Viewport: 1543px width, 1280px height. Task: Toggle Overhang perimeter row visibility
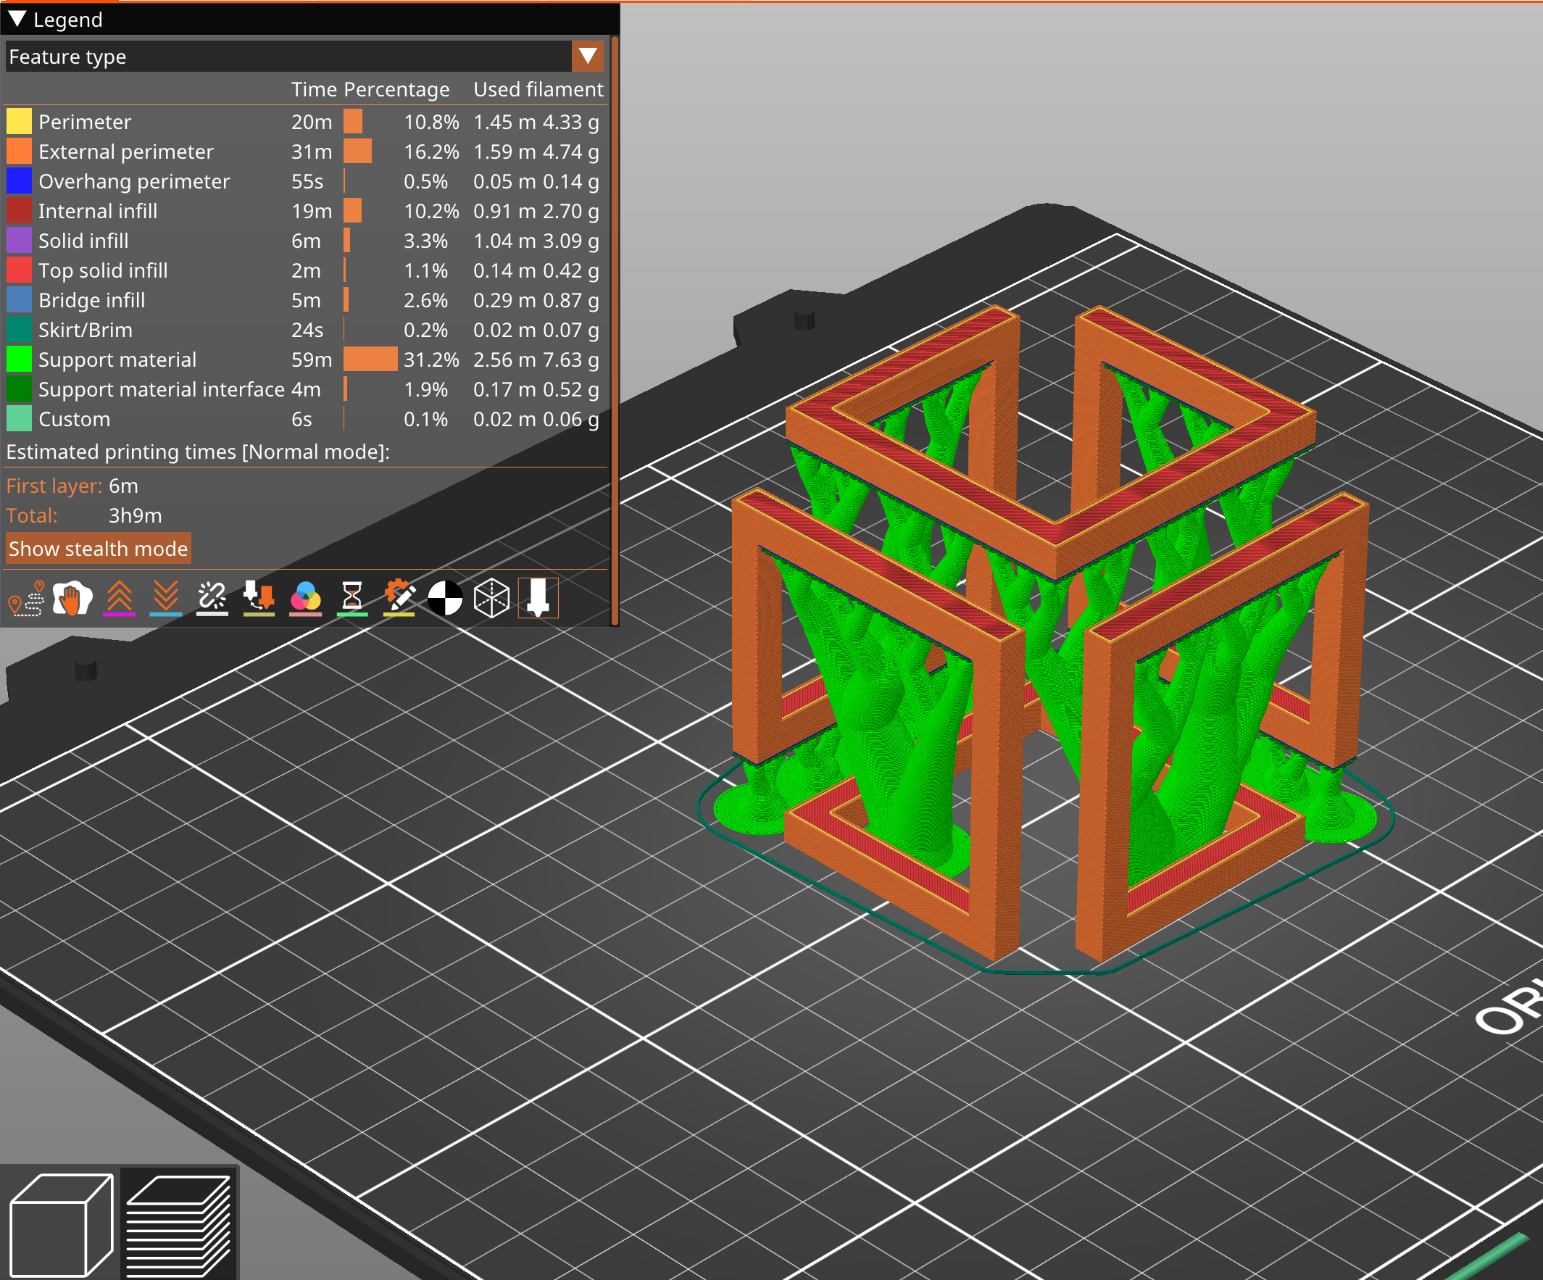pyautogui.click(x=304, y=180)
